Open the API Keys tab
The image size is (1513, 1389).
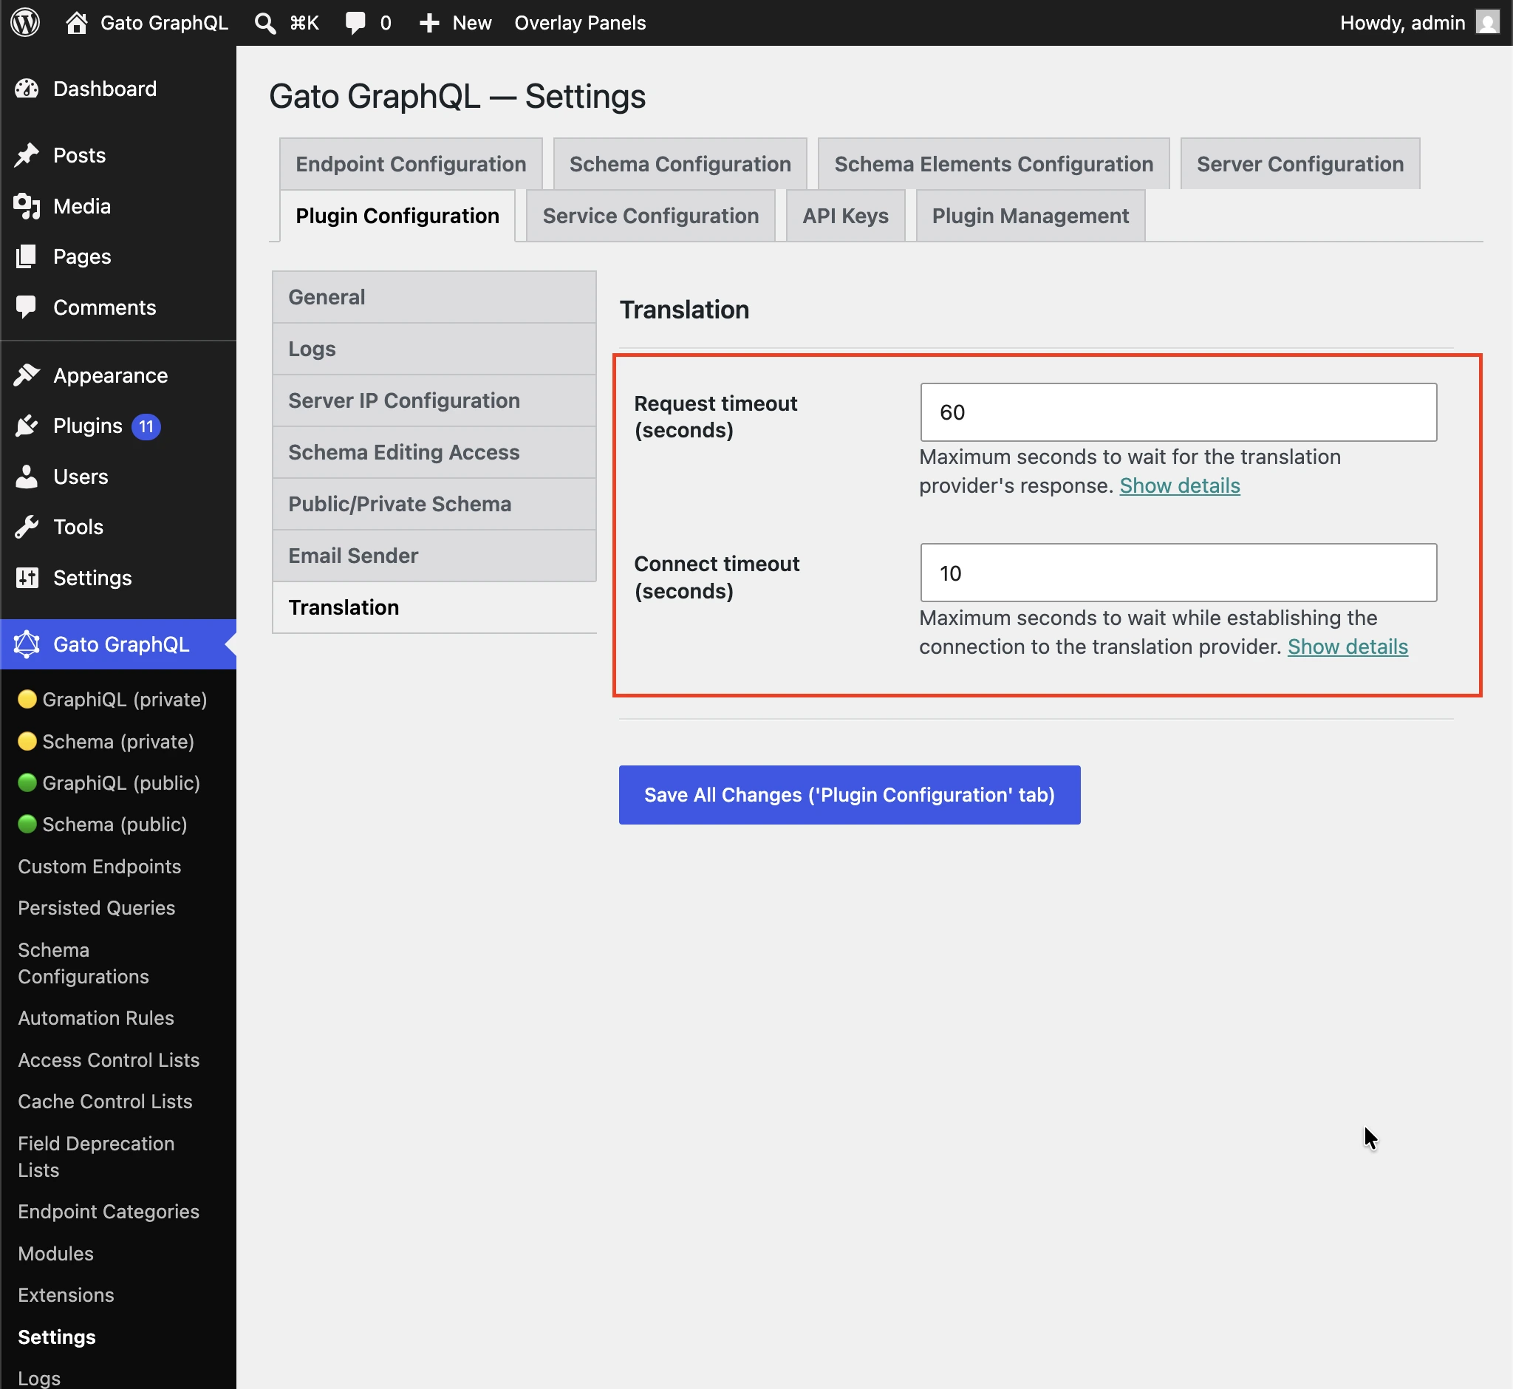[x=846, y=216]
